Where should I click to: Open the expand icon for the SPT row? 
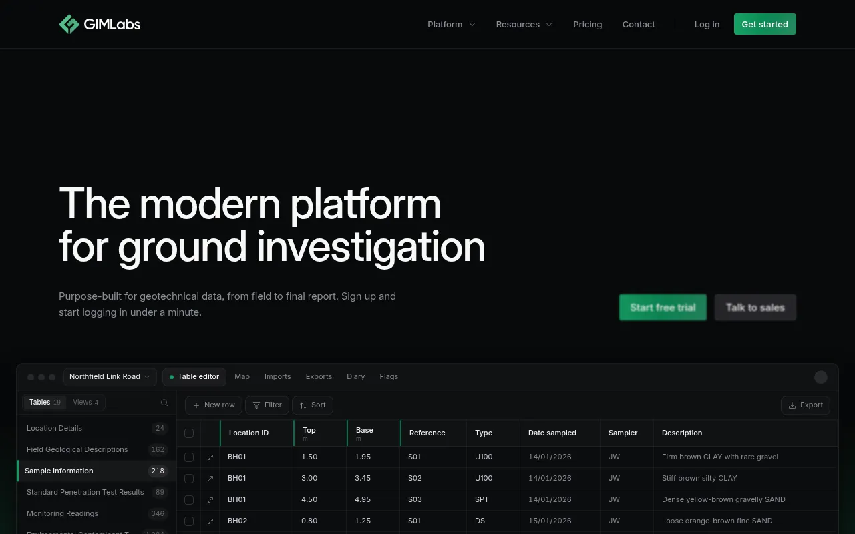pos(210,500)
